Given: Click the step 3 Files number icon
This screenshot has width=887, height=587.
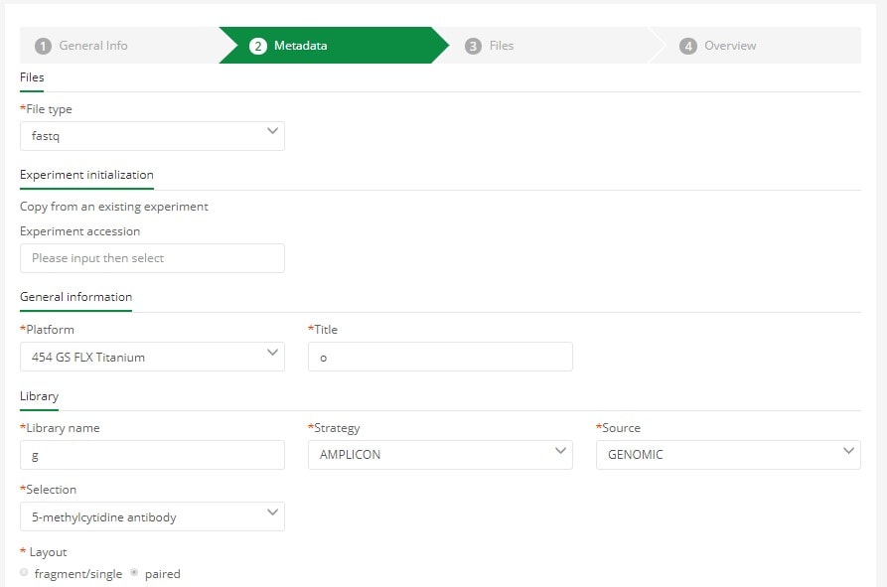Looking at the screenshot, I should click(x=473, y=46).
